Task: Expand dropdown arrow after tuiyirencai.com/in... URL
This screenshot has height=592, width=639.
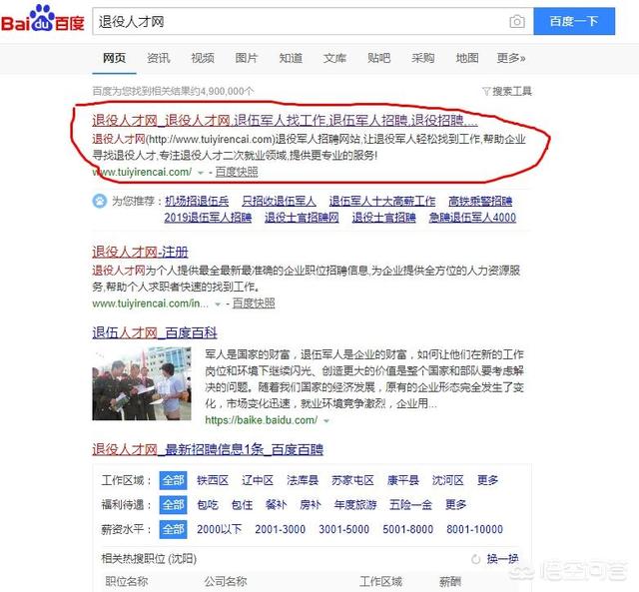Action: point(218,303)
